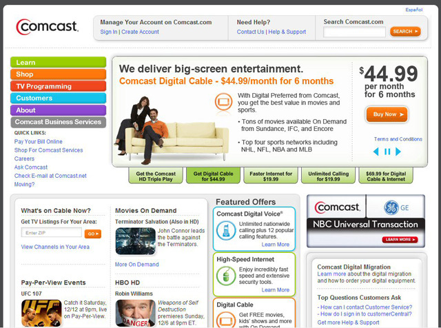Click the GE logo in the NBC banner
The width and height of the screenshot is (441, 328).
pyautogui.click(x=396, y=207)
